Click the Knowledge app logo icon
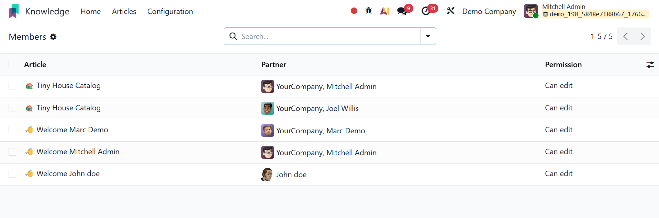 (14, 11)
